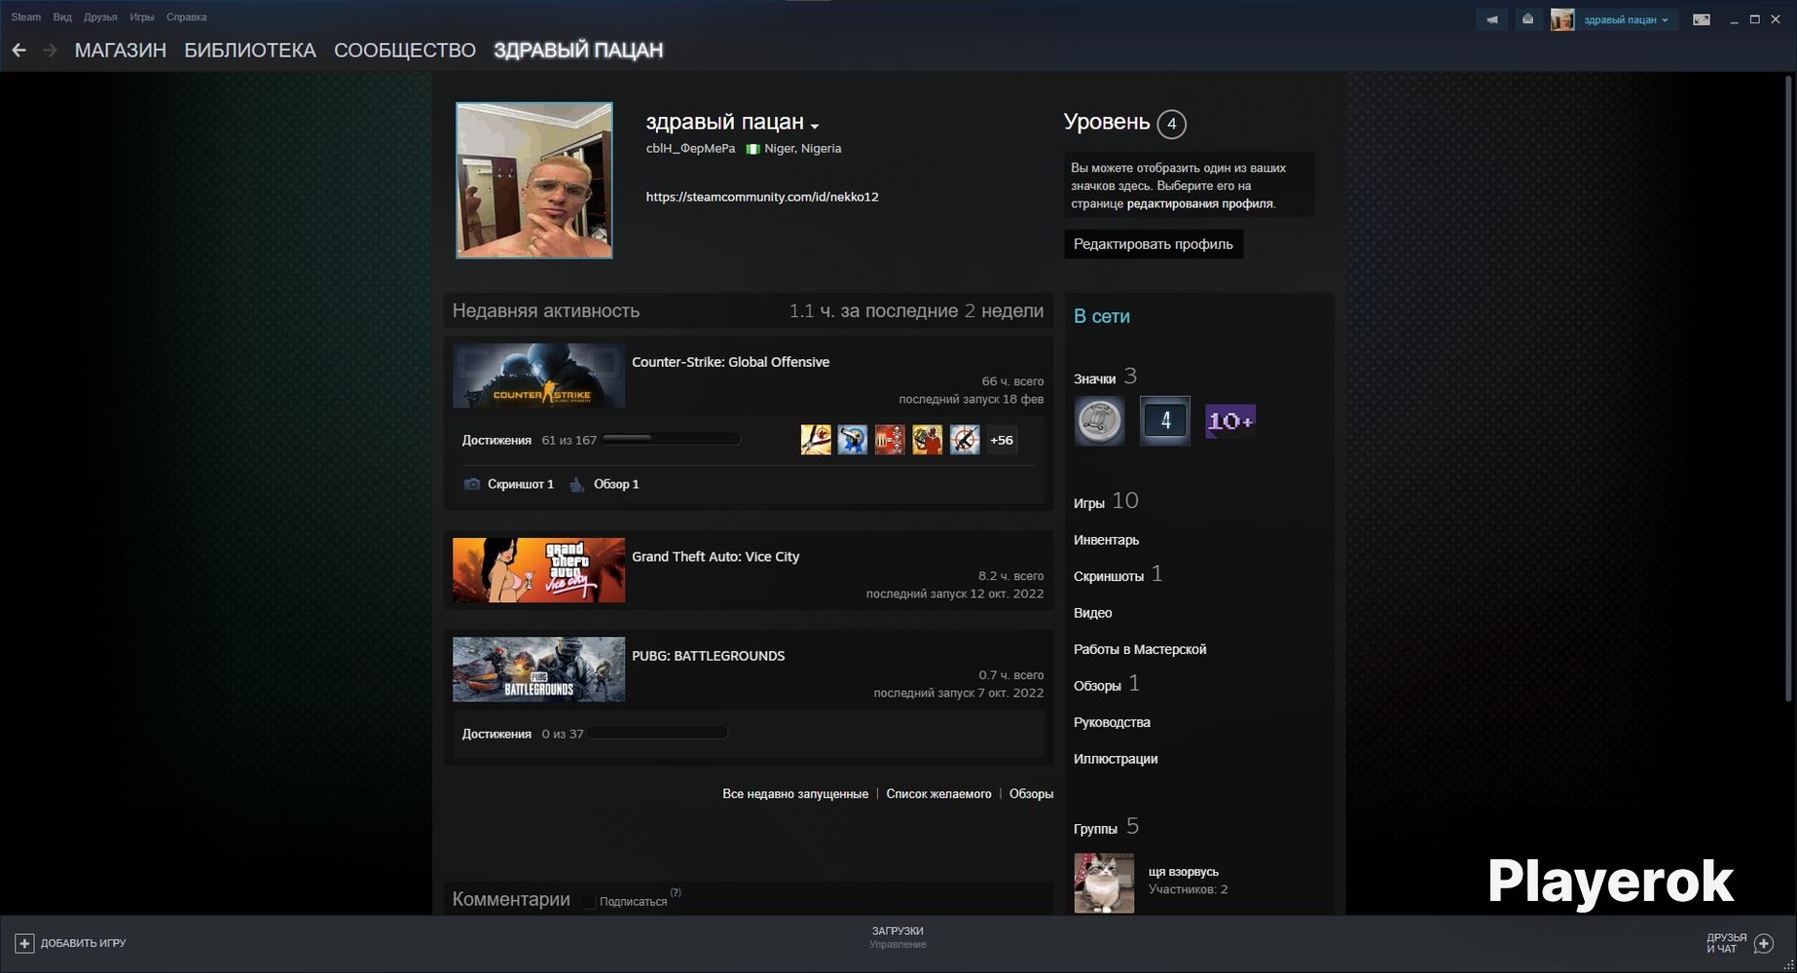The width and height of the screenshot is (1797, 973).
Task: Click the Nigeria flag icon
Action: [752, 149]
